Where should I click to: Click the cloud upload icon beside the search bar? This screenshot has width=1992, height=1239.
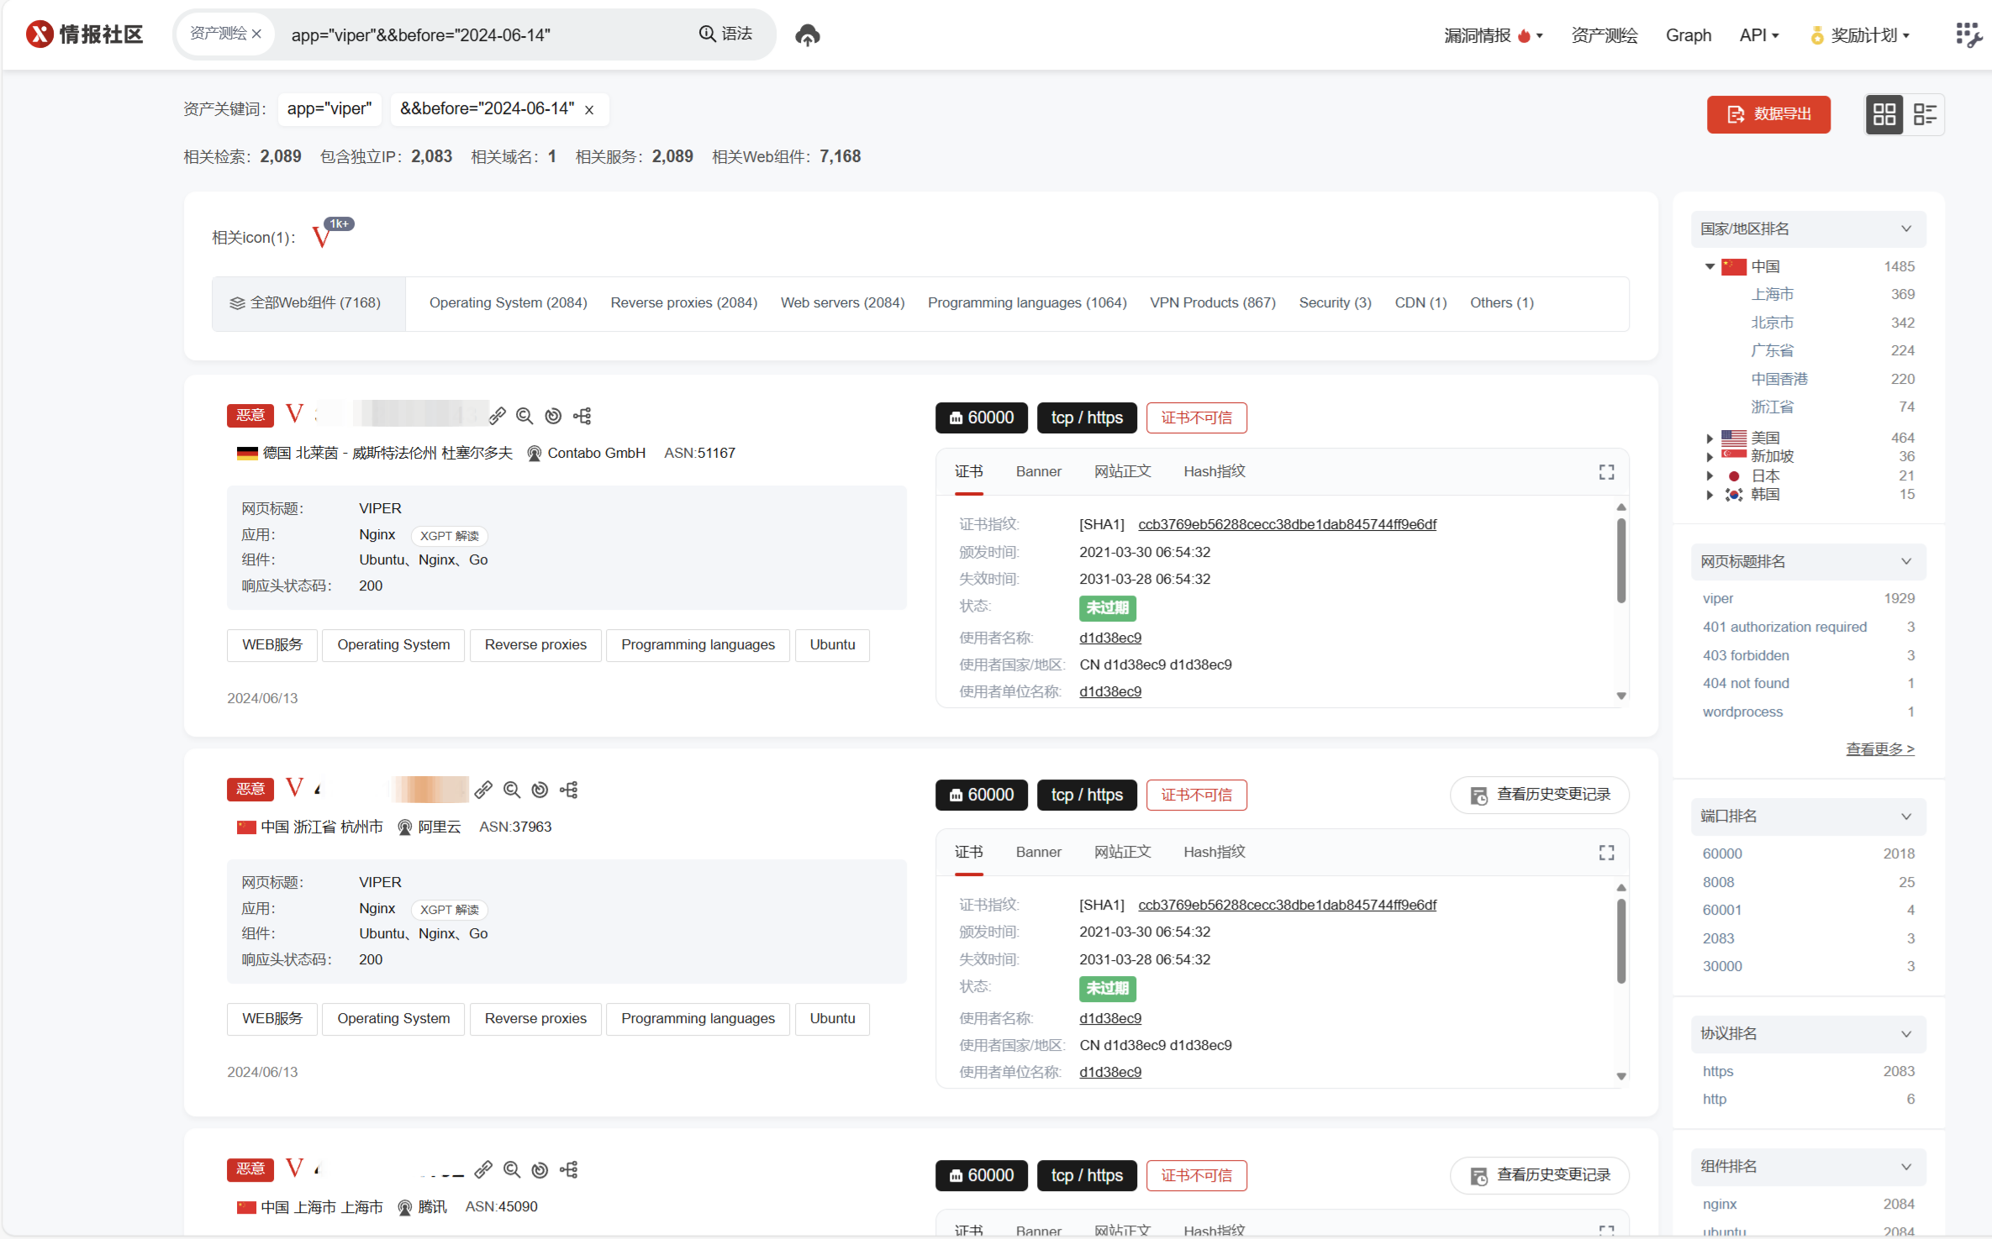807,35
